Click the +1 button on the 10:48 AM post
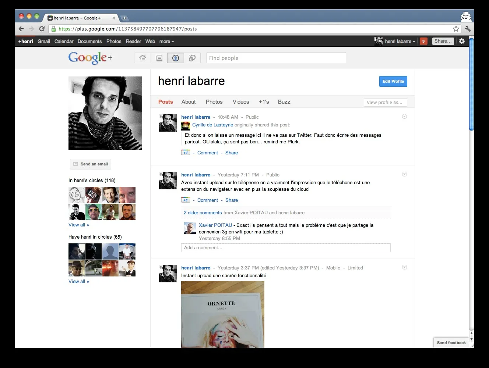 pyautogui.click(x=186, y=153)
